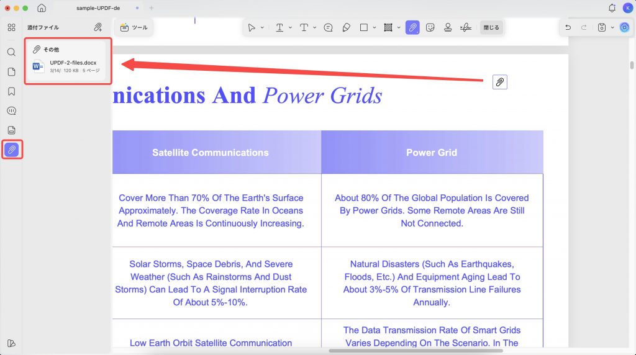Open underline tool options dropdown
The image size is (636, 355).
(x=291, y=27)
